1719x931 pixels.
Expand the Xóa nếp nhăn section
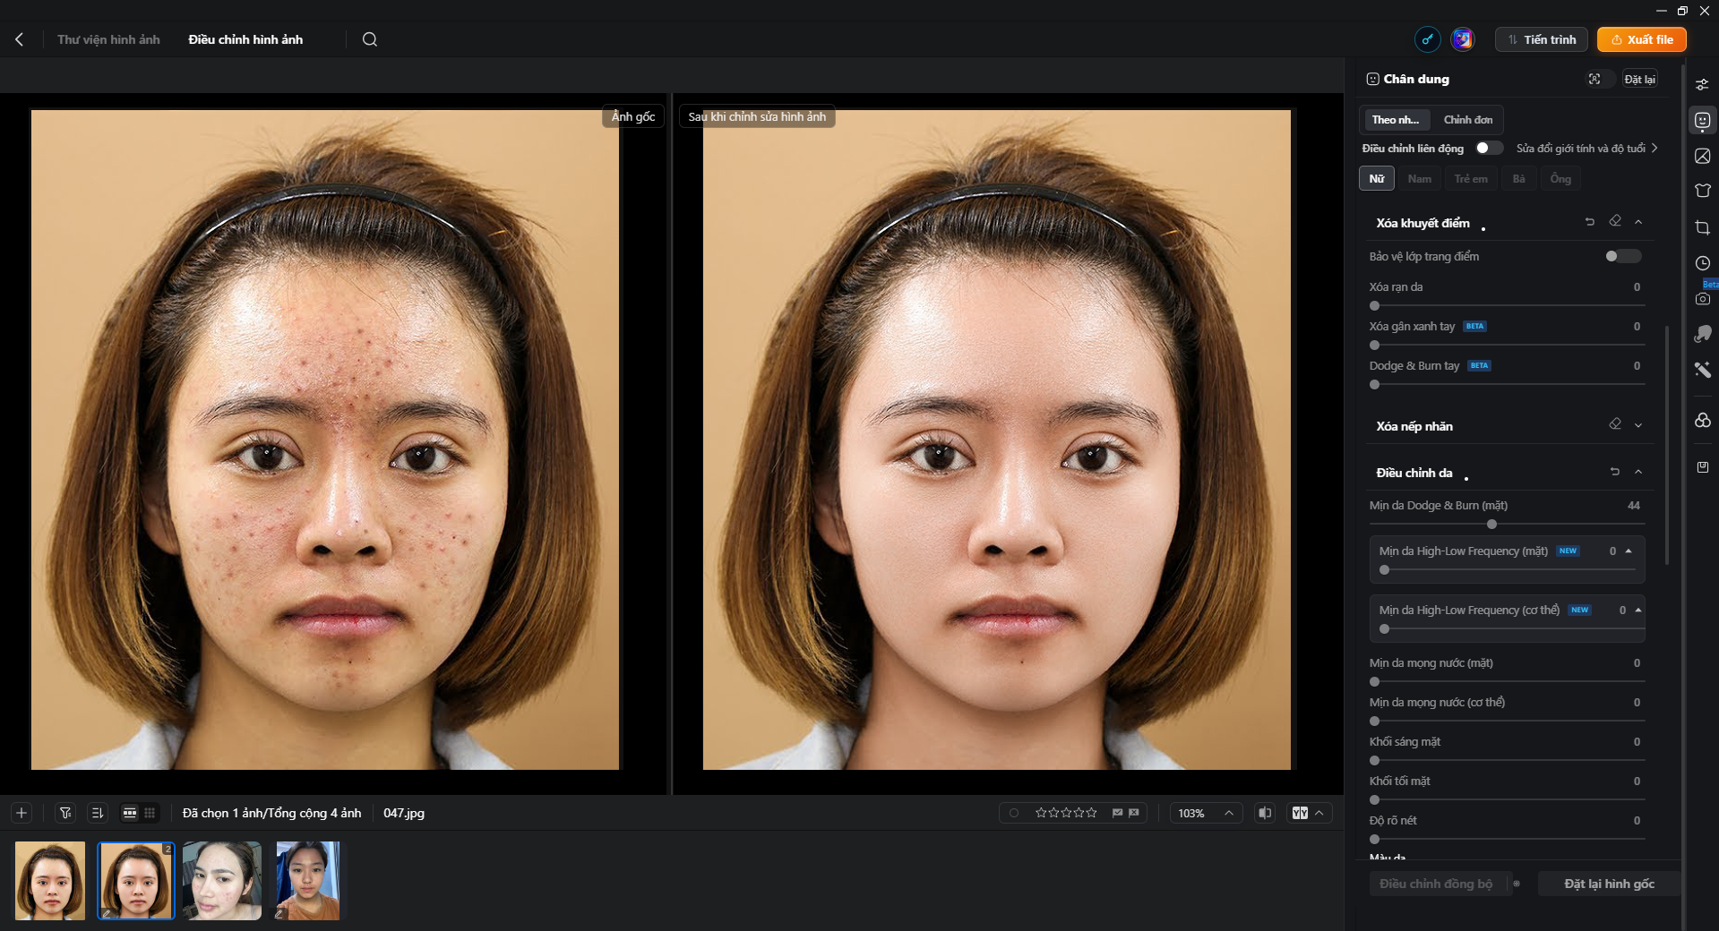[x=1638, y=425]
